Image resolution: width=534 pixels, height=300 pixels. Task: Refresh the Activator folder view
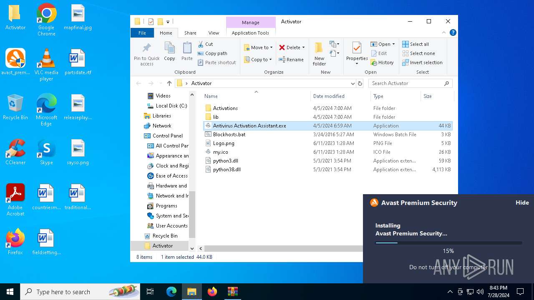point(360,83)
